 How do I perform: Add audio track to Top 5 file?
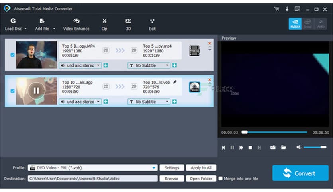(x=106, y=65)
